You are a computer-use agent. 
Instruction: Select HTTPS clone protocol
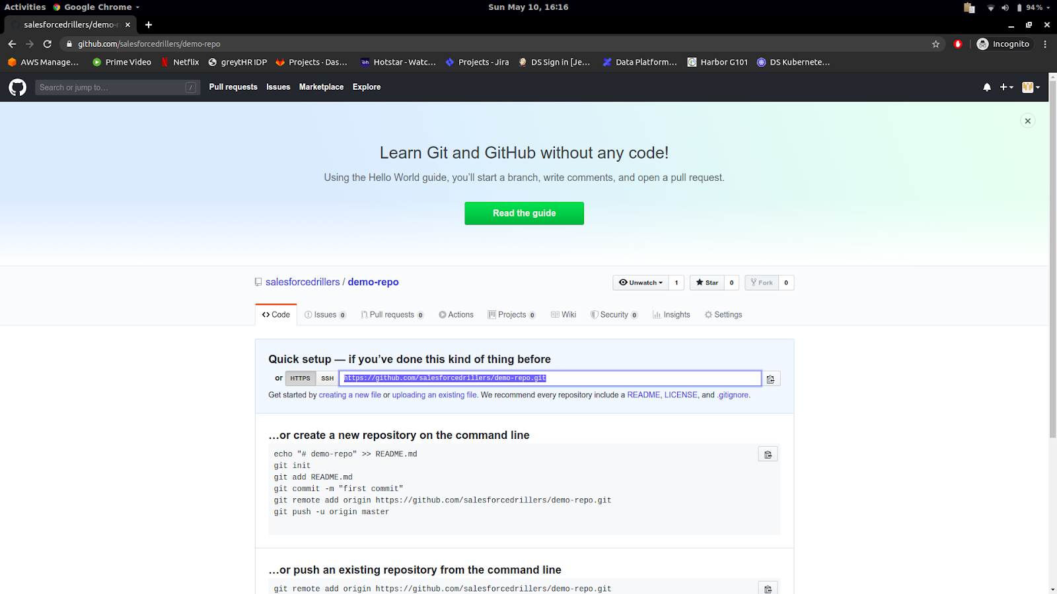click(300, 378)
